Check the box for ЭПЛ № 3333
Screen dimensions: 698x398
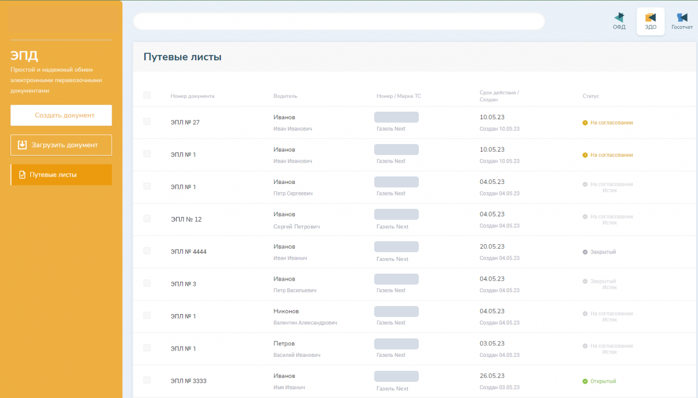pos(147,380)
